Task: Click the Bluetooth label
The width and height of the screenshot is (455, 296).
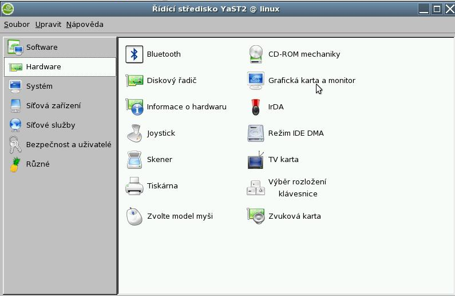Action: tap(164, 54)
